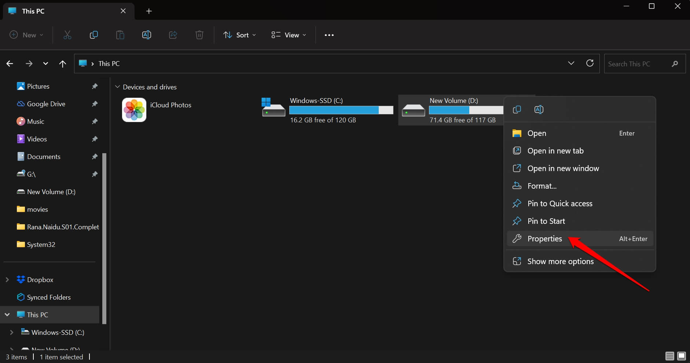Click Copy icon in context menu

pos(517,110)
